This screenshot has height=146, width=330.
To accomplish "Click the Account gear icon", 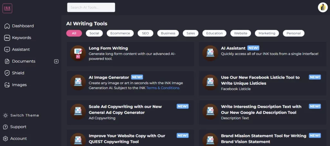I will coord(5,139).
